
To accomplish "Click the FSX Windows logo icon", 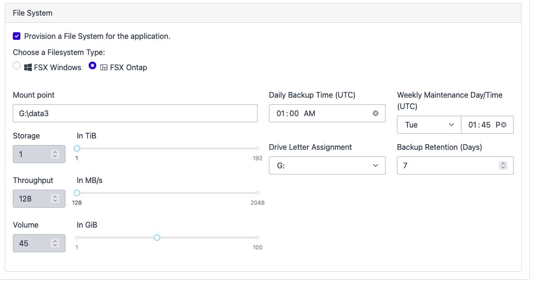I will coord(28,67).
